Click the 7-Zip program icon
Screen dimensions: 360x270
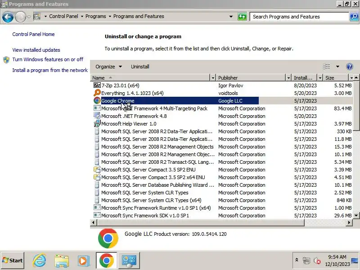97,85
